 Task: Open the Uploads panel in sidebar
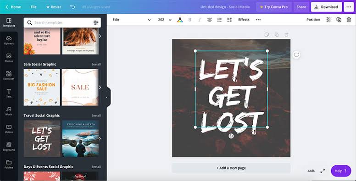click(9, 40)
